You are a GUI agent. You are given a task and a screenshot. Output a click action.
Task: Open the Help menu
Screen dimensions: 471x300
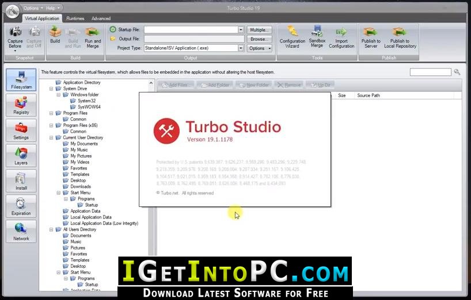pyautogui.click(x=52, y=8)
